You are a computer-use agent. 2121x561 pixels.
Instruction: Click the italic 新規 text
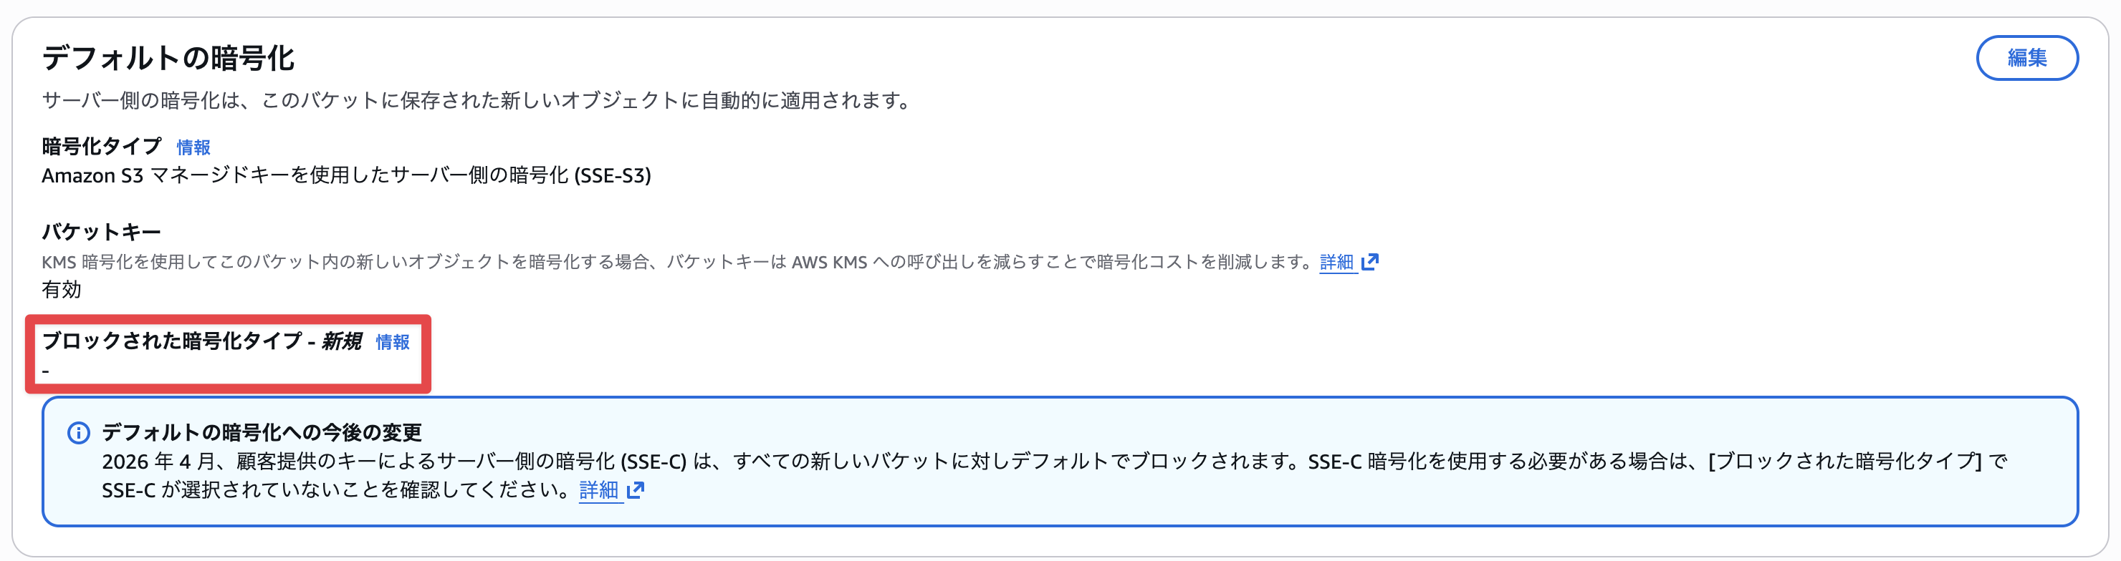click(x=342, y=341)
